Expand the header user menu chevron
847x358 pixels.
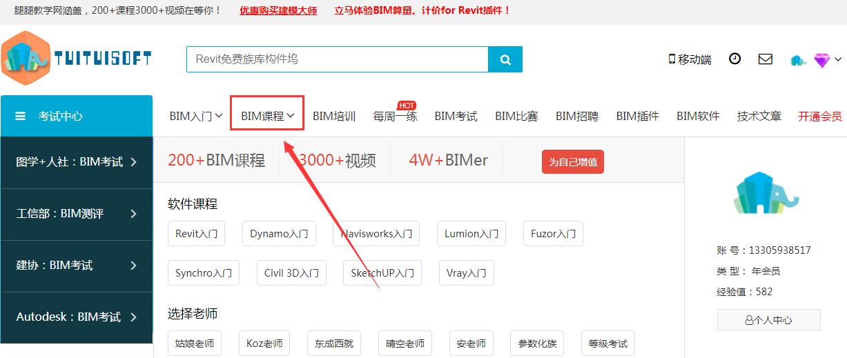click(x=838, y=59)
